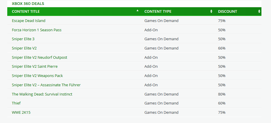Select Sniper Elite V2 Weapons Pack

point(37,76)
